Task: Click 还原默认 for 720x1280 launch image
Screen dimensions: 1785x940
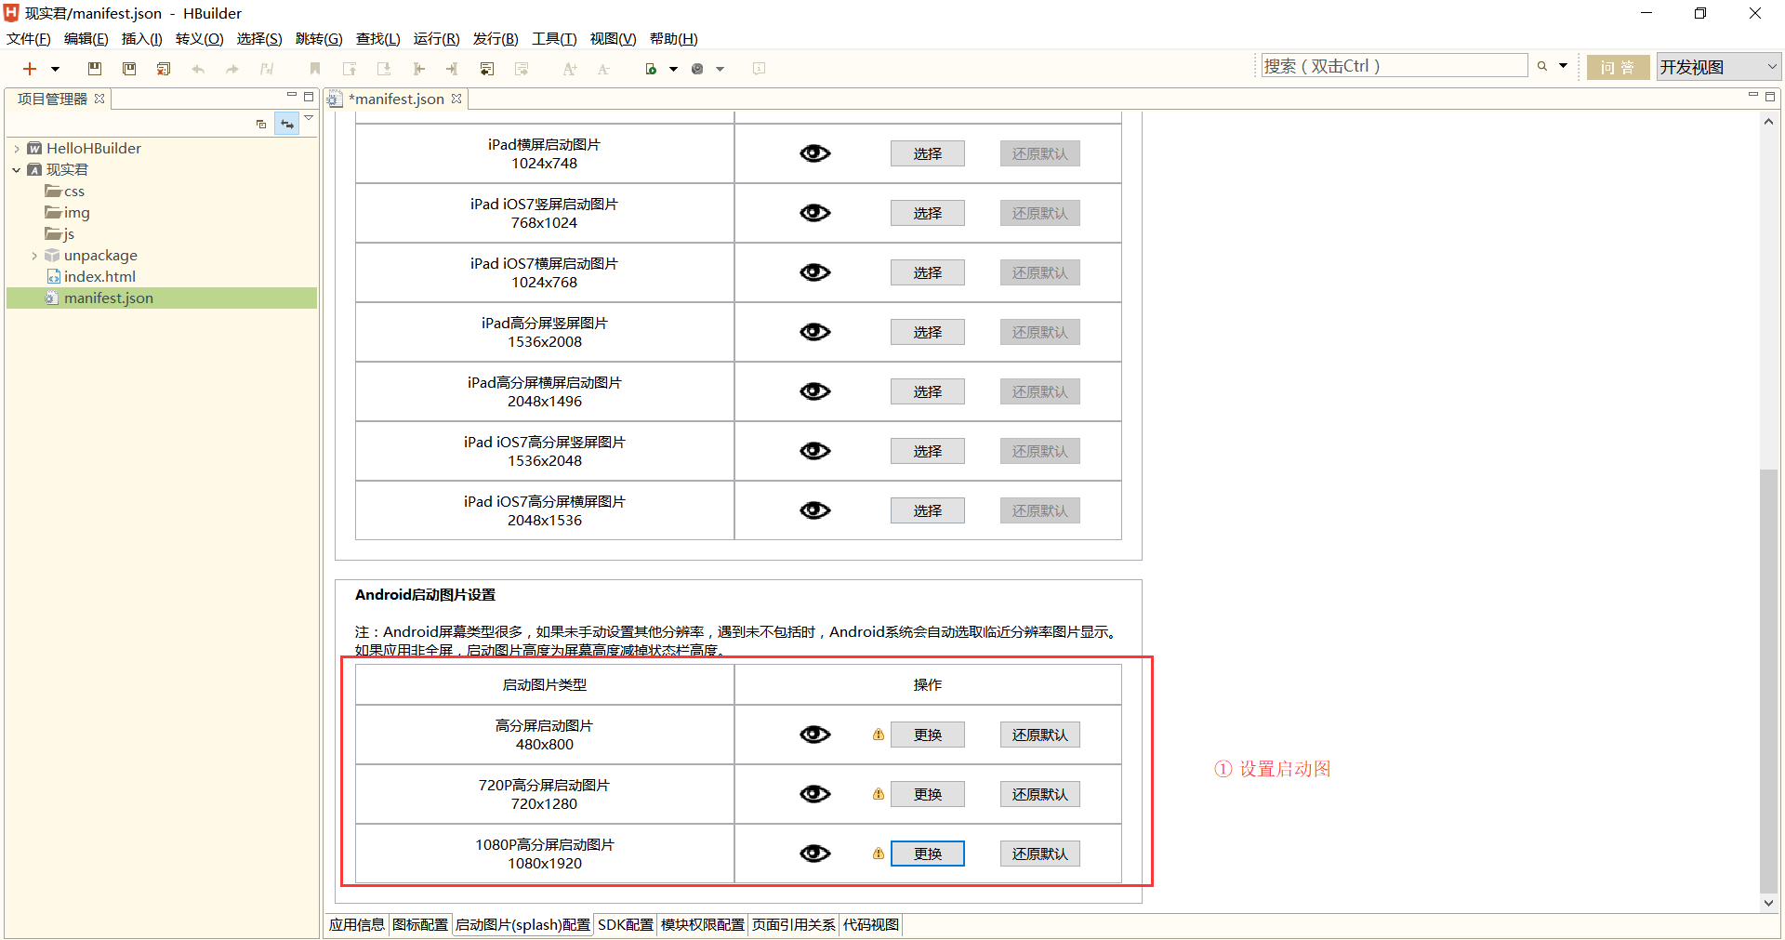Action: tap(1039, 794)
